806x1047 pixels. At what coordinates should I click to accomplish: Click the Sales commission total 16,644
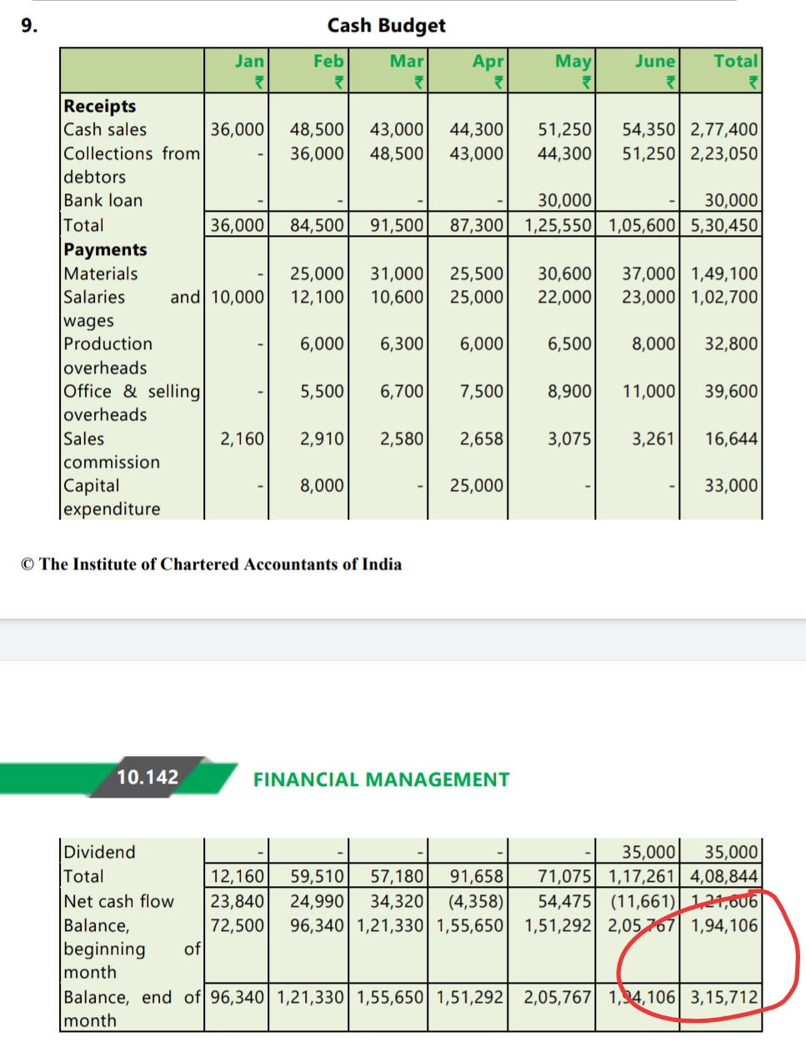click(x=730, y=438)
